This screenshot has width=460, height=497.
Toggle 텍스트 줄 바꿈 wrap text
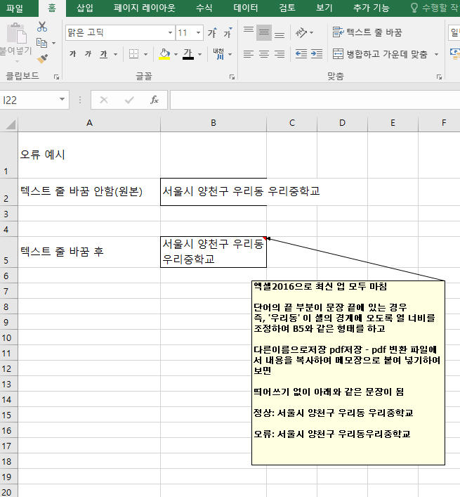click(367, 32)
